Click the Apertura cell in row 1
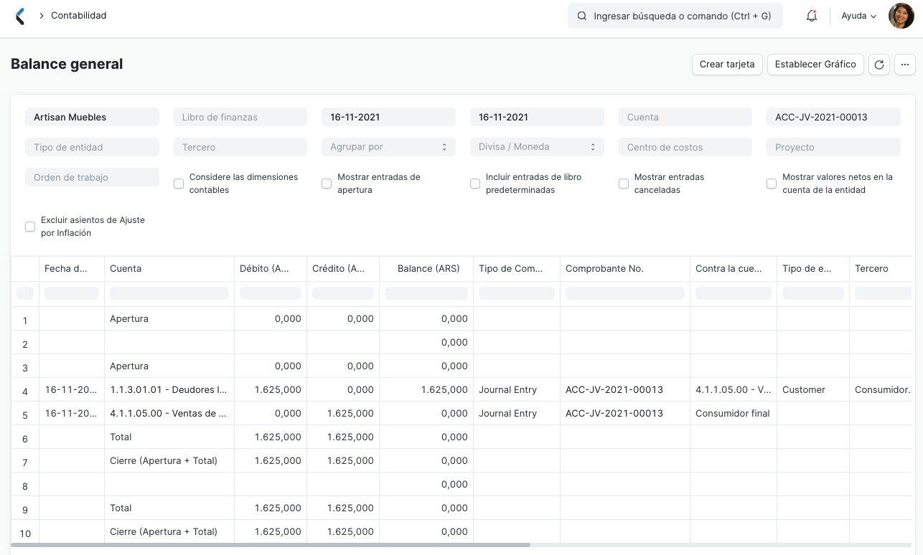This screenshot has height=555, width=923. click(x=169, y=318)
